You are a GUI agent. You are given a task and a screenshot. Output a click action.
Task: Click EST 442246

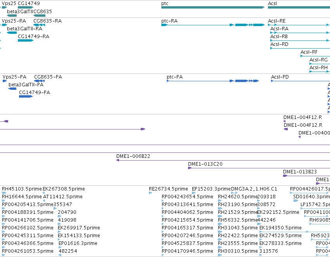266,220
